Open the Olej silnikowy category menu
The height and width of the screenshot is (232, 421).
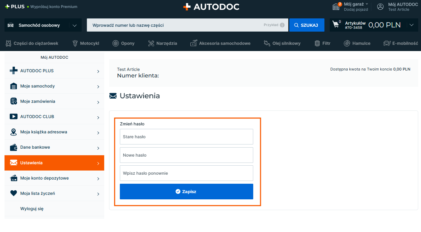282,43
